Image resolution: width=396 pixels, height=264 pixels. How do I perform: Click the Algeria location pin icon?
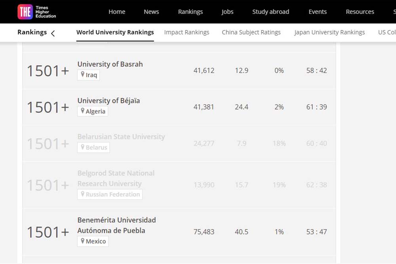point(83,111)
